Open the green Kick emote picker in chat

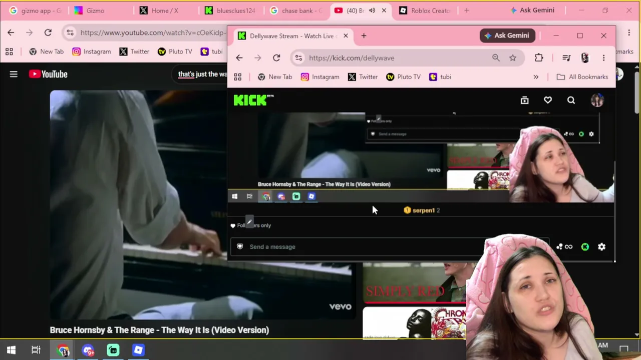(585, 246)
